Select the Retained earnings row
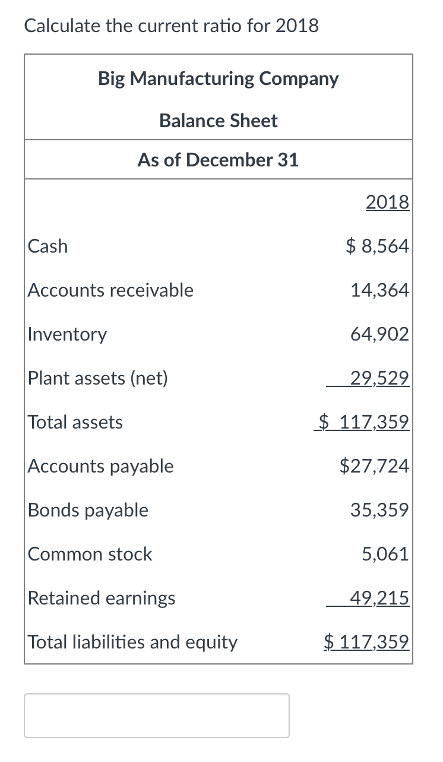This screenshot has height=762, width=443. [x=102, y=598]
